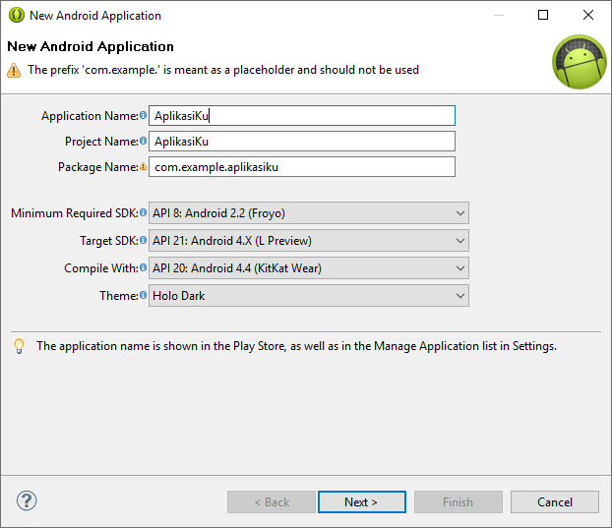Open the Minimum Required SDK dropdown

click(x=309, y=213)
